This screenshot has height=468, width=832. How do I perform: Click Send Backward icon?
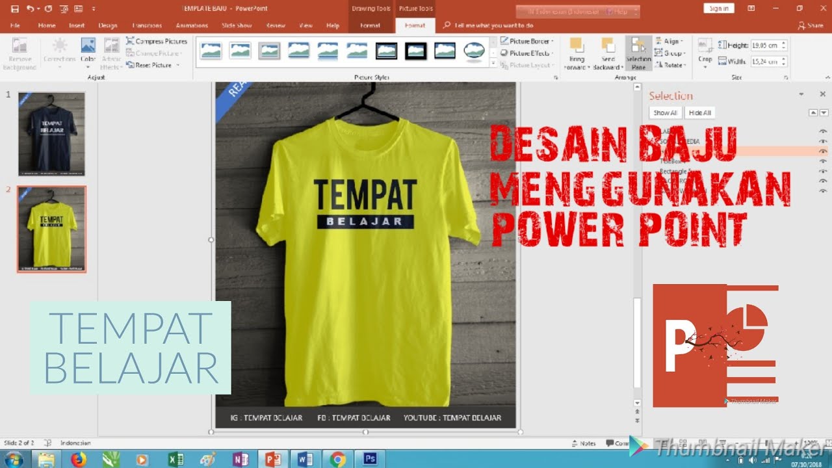608,45
